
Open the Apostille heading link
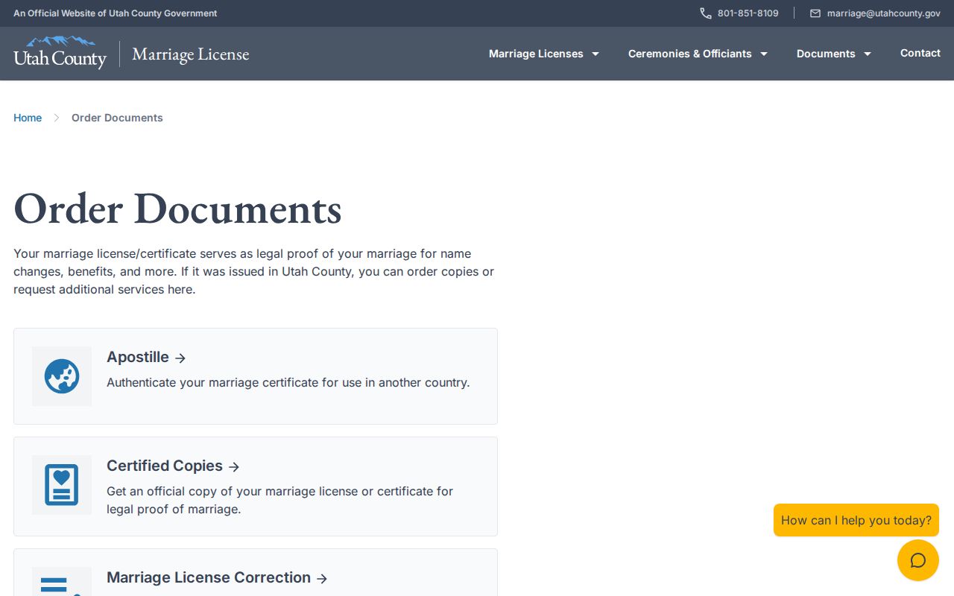pos(138,357)
